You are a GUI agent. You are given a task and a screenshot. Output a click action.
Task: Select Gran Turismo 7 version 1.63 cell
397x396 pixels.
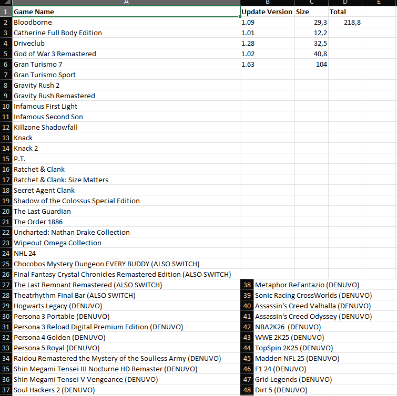click(x=267, y=64)
